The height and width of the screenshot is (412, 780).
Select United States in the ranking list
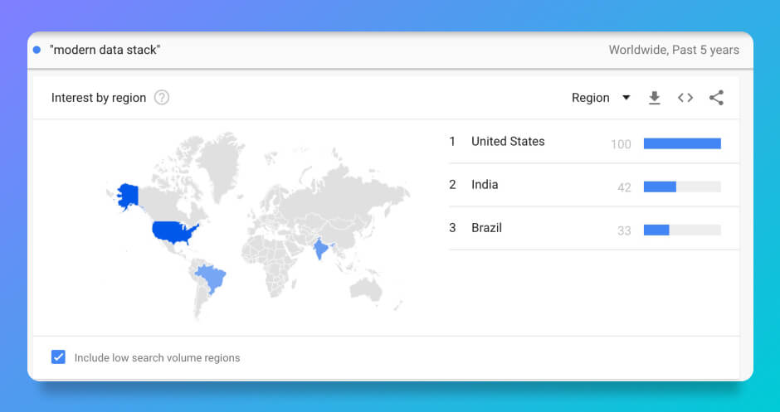click(508, 142)
